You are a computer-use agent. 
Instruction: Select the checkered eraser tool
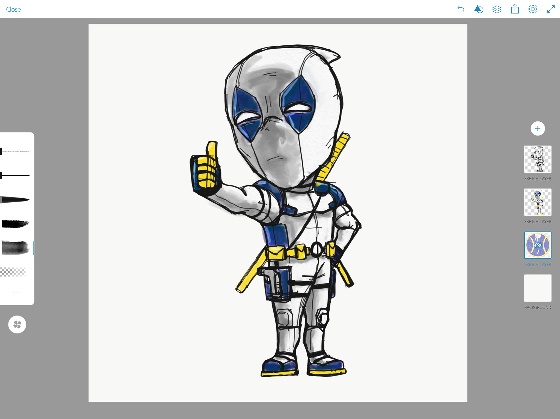(13, 272)
